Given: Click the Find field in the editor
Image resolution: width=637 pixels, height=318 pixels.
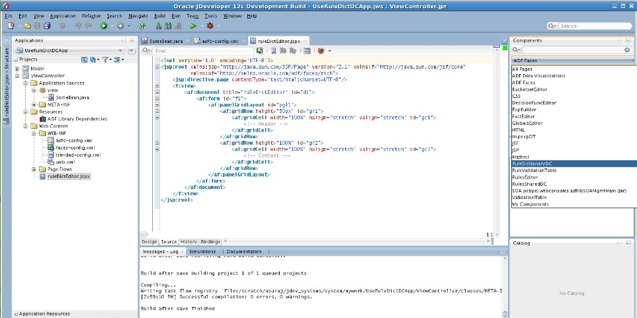Looking at the screenshot, I should click(203, 51).
